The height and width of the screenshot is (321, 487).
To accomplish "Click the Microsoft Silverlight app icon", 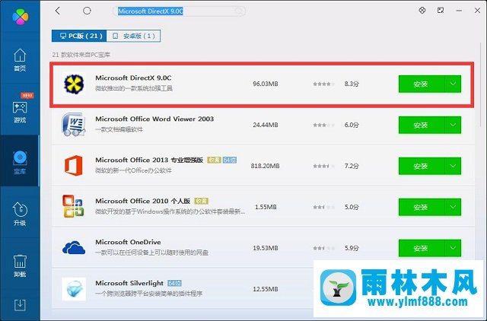I will pyautogui.click(x=74, y=289).
